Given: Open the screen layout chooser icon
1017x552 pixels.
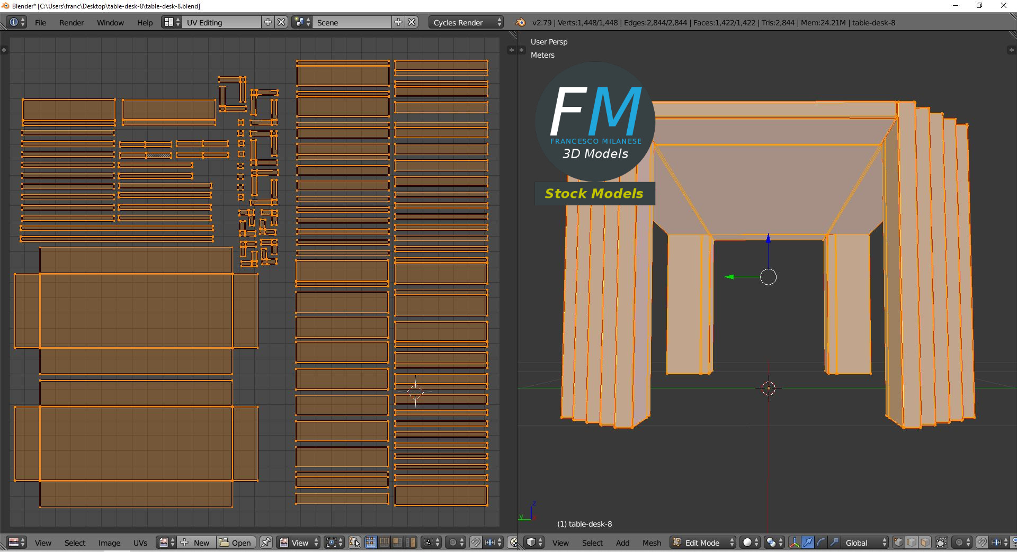Looking at the screenshot, I should (x=172, y=22).
